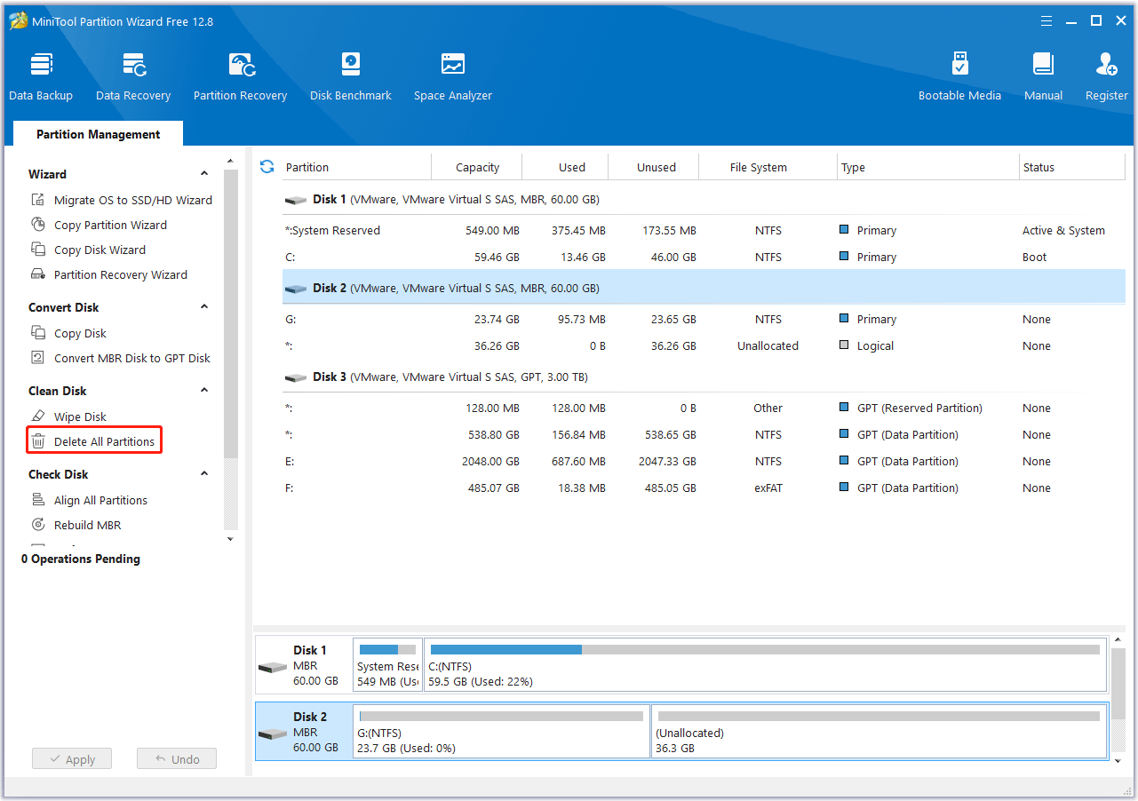Select the C:(NTFS) block in the disk map
This screenshot has height=801, width=1138.
tap(765, 665)
